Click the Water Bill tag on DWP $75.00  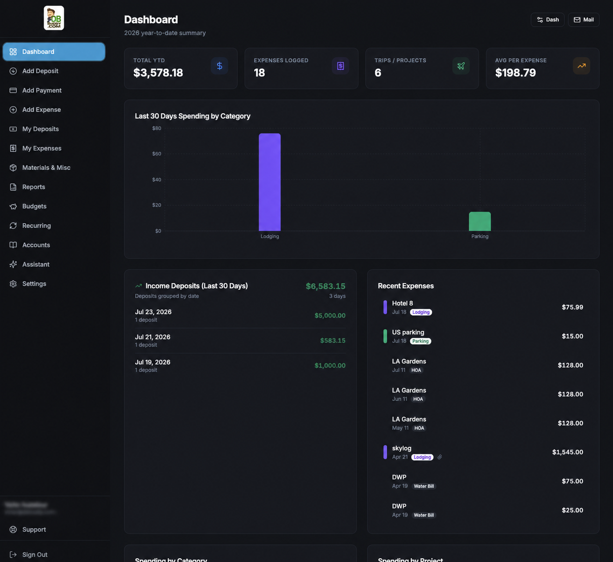424,486
